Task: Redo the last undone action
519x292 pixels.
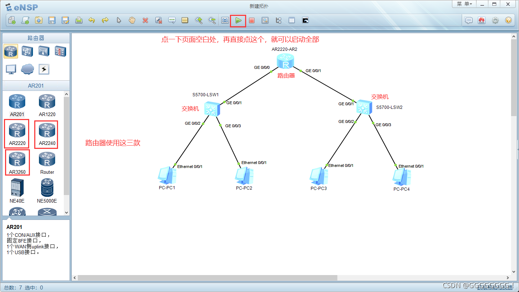Action: pyautogui.click(x=105, y=20)
